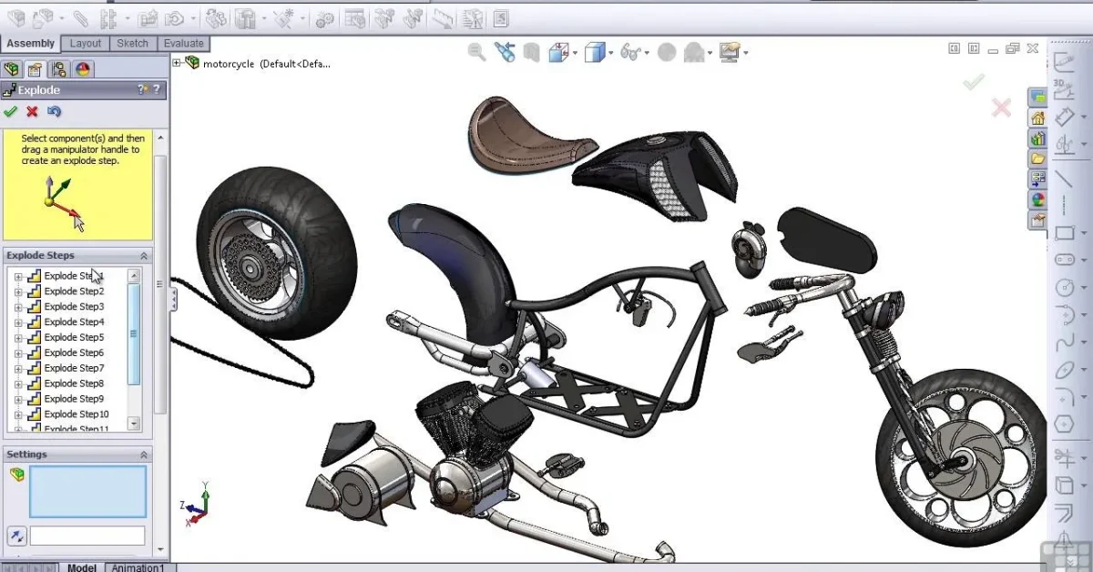Expand Explode Step2 in the list

click(18, 291)
